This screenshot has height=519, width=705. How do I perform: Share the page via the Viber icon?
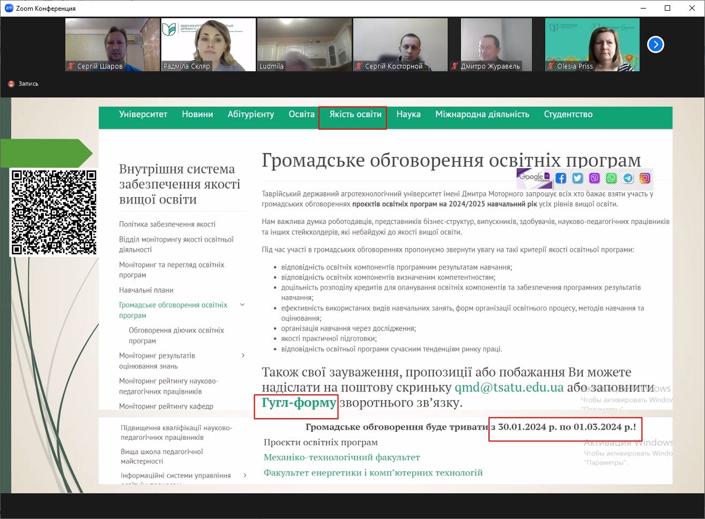[x=595, y=178]
